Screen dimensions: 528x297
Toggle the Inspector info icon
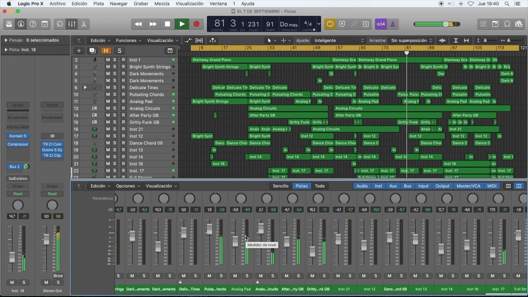pyautogui.click(x=21, y=24)
